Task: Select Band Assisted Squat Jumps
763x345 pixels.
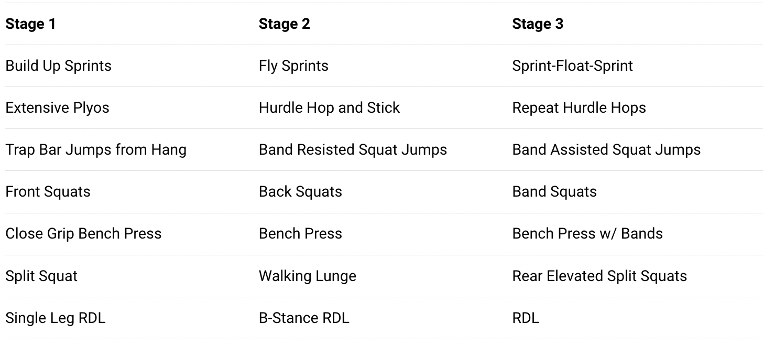Action: [606, 150]
